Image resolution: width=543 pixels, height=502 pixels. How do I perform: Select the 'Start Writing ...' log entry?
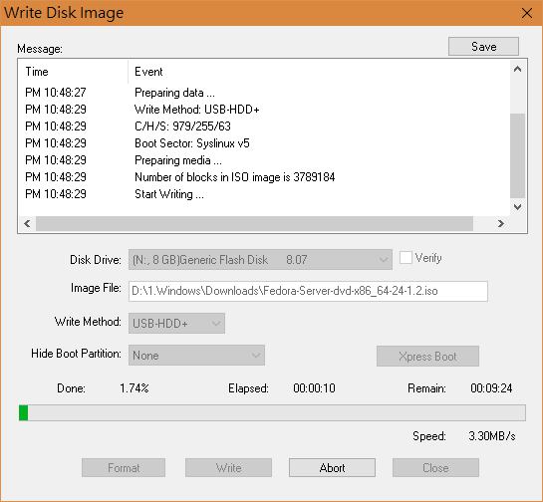[x=264, y=194]
